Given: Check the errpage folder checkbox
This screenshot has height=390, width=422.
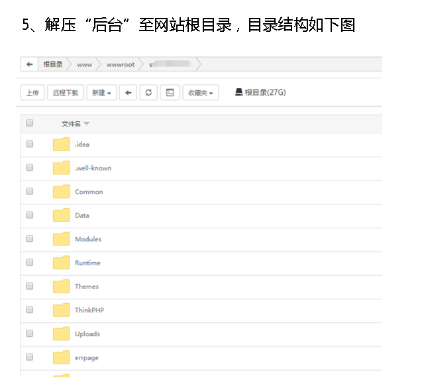Looking at the screenshot, I should [30, 357].
